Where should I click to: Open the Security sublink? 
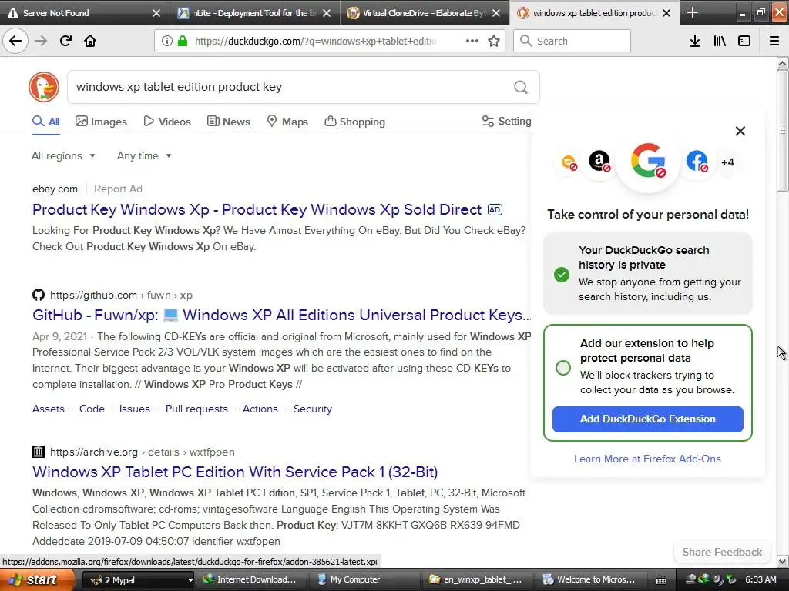click(x=313, y=409)
